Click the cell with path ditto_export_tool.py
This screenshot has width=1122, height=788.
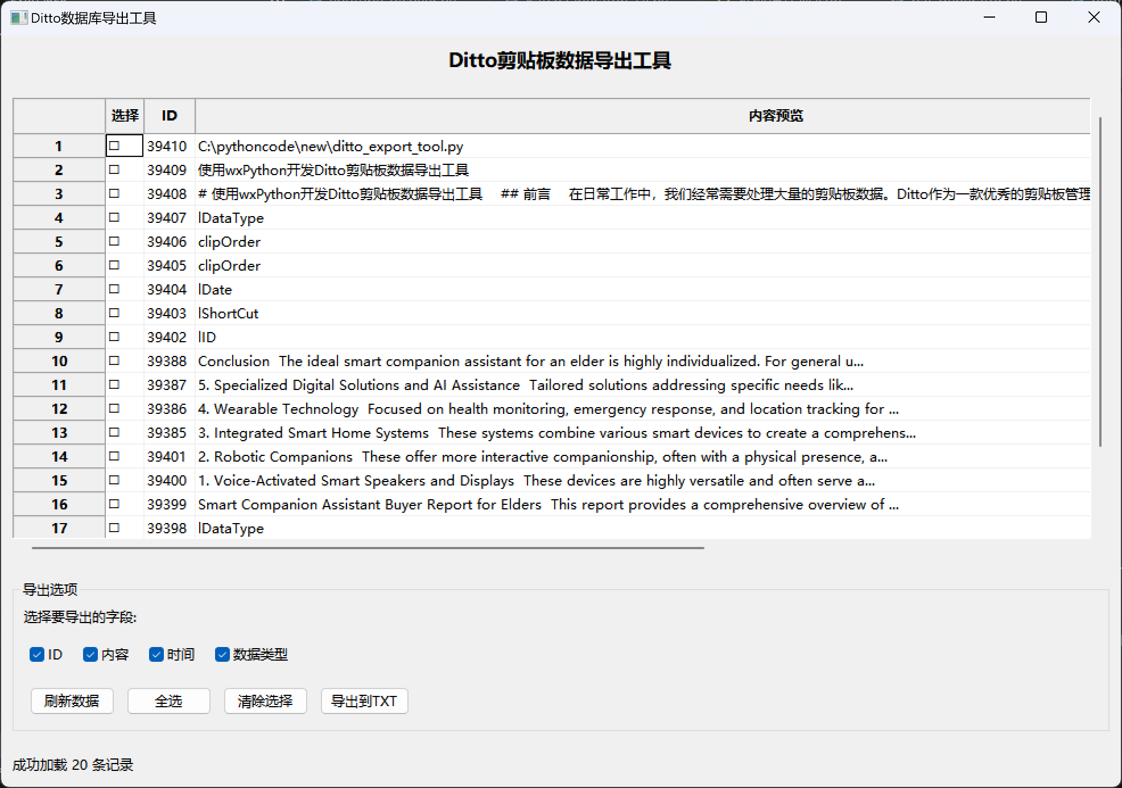tap(643, 146)
